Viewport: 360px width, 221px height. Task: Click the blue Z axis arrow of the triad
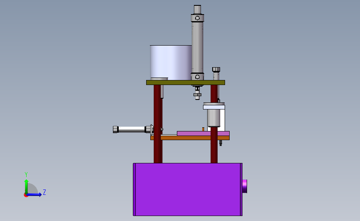(34, 194)
